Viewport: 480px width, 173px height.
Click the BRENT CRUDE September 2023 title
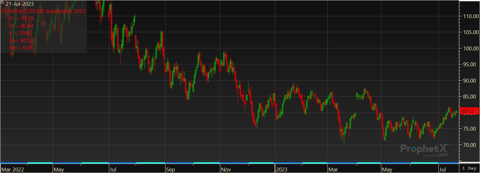tap(47, 11)
